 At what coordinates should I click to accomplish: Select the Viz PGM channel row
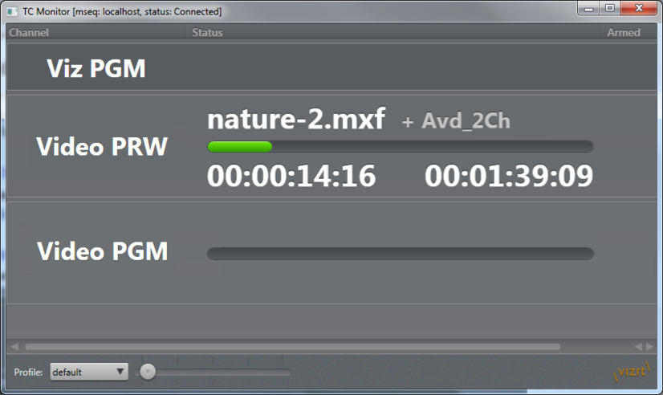pyautogui.click(x=331, y=67)
